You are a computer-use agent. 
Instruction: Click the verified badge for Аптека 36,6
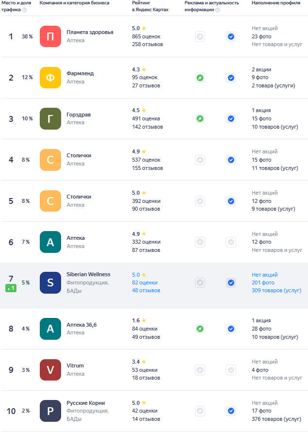click(x=231, y=329)
